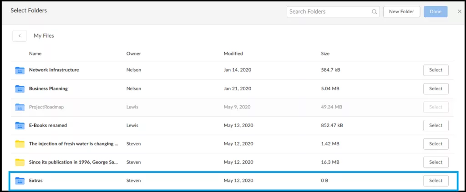Open 'The injection of fresh water is changing' folder

(x=74, y=144)
